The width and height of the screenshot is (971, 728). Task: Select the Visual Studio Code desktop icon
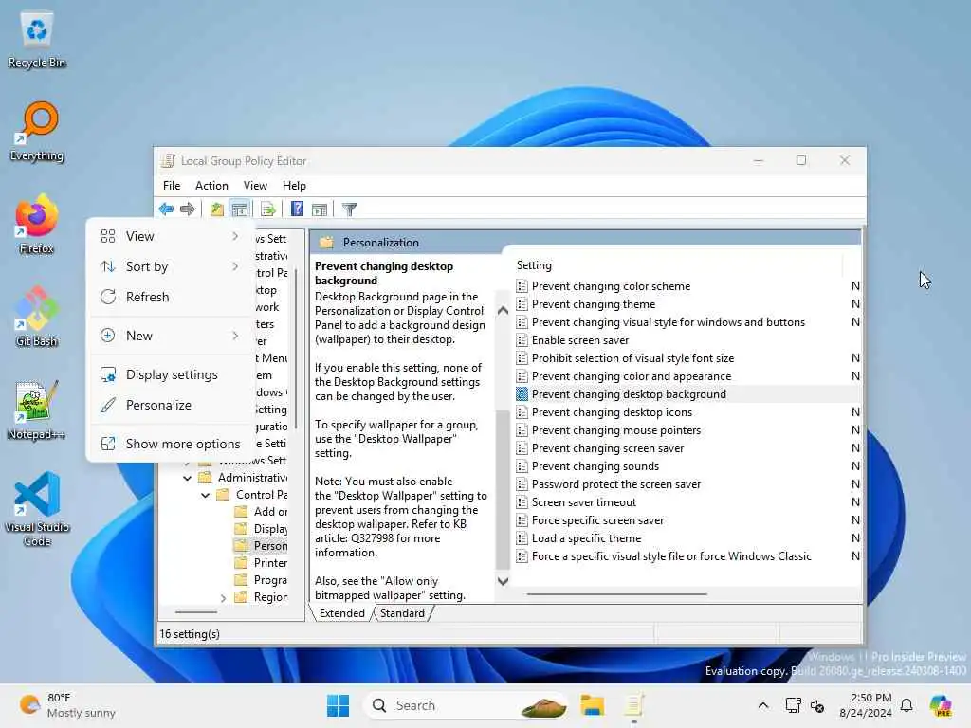tap(37, 509)
